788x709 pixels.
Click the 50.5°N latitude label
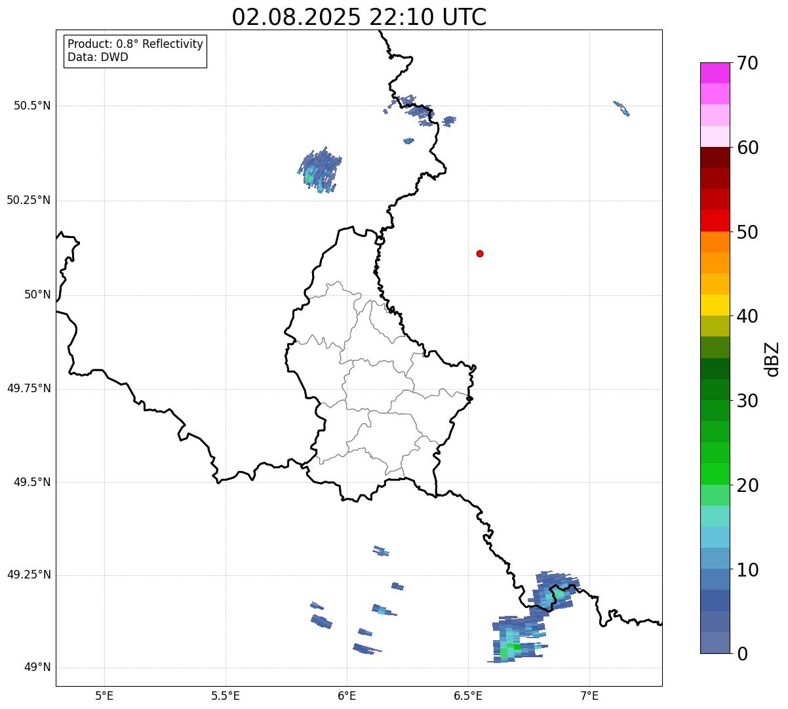(32, 106)
